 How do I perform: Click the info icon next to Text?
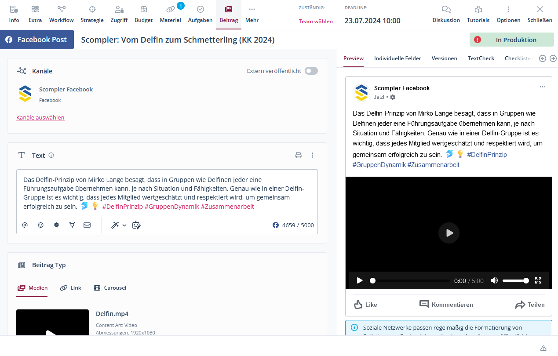51,155
